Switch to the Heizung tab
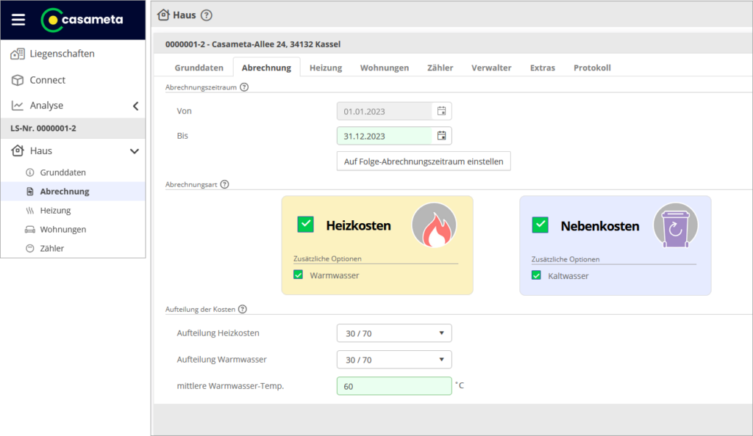Image resolution: width=753 pixels, height=436 pixels. pos(326,68)
